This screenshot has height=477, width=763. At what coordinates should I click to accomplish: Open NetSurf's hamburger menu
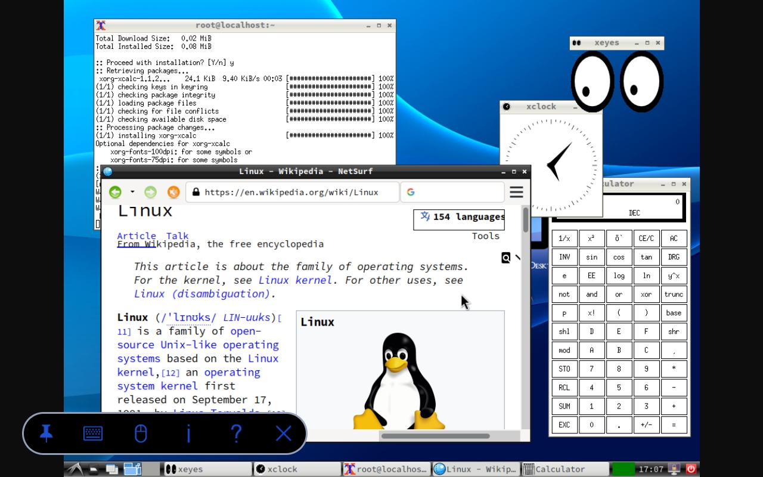516,192
